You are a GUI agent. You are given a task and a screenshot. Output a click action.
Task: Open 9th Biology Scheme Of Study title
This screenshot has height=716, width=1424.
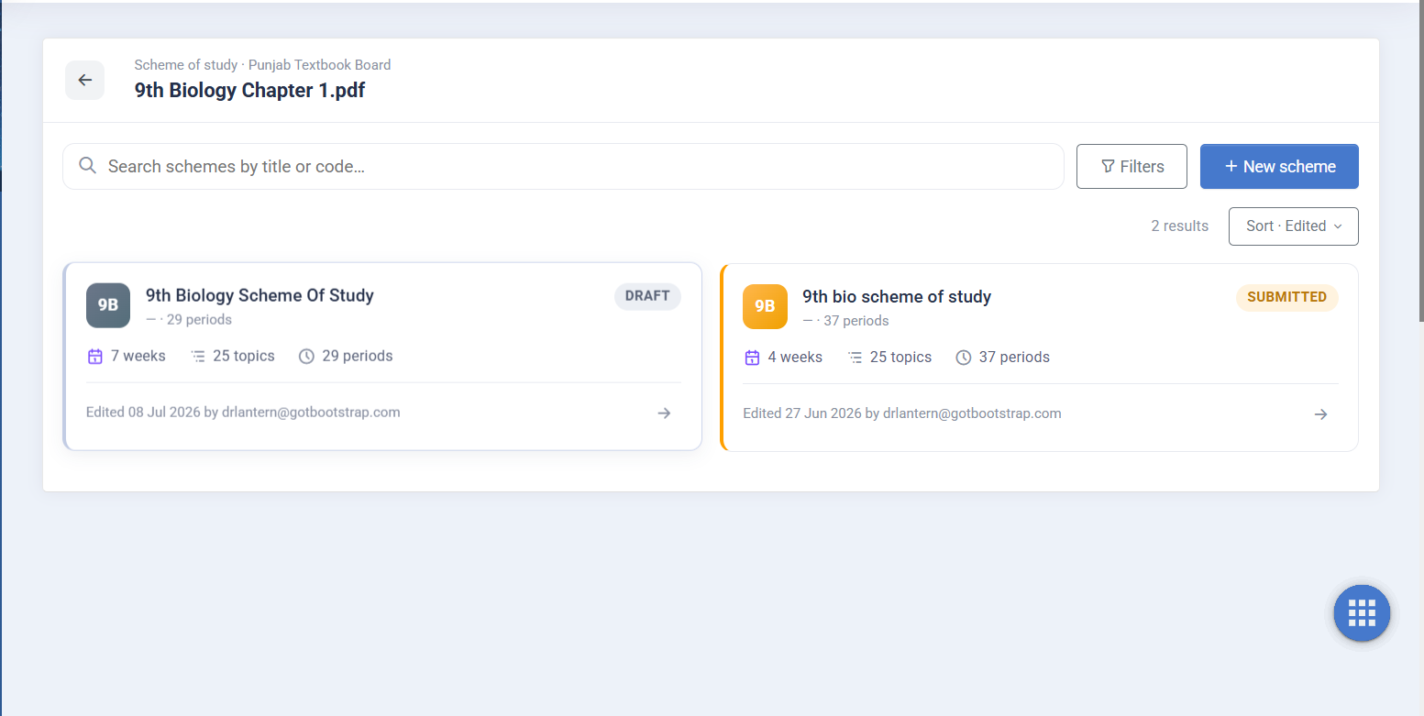(259, 295)
